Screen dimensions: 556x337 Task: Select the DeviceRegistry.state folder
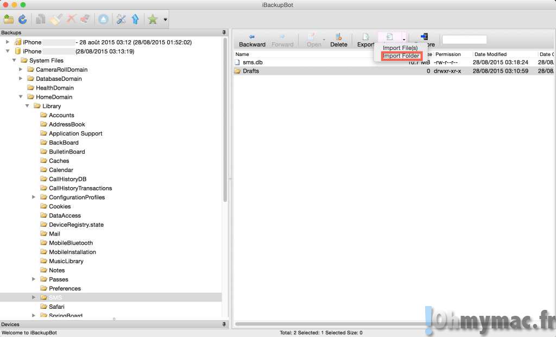tap(76, 225)
